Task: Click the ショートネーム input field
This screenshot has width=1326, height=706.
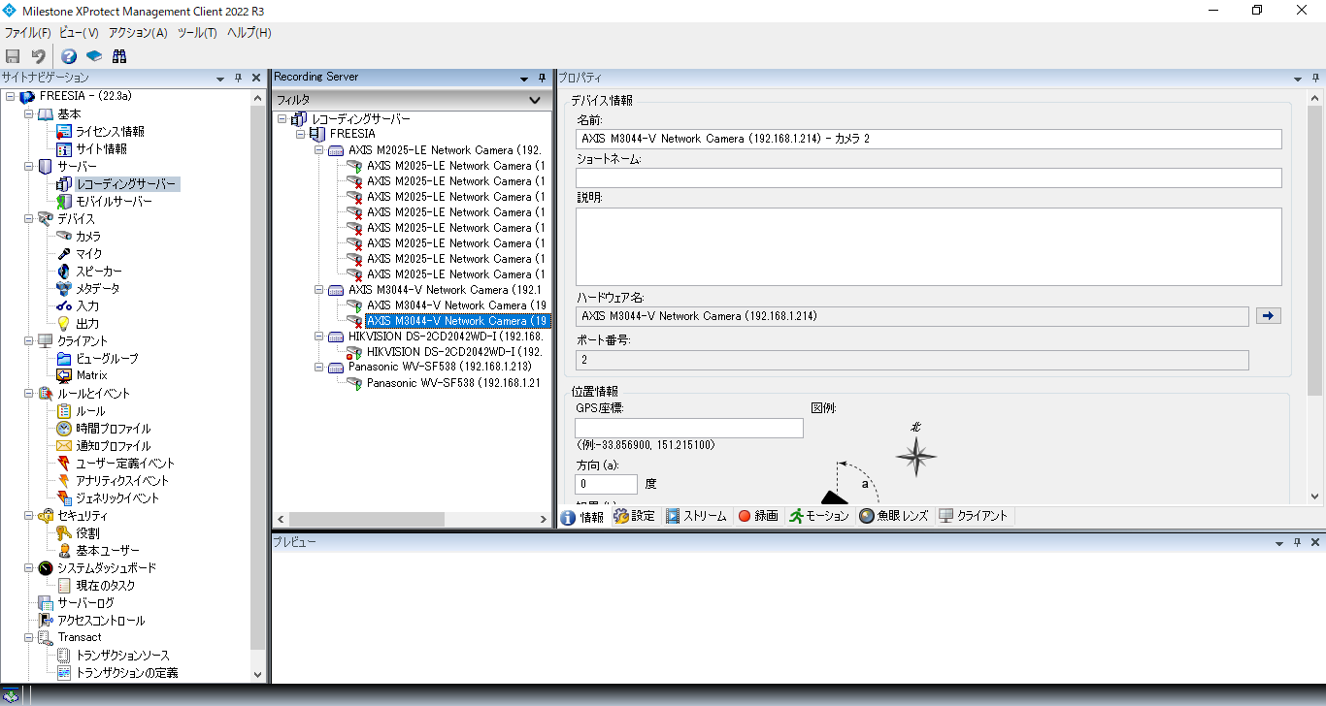Action: pos(928,177)
